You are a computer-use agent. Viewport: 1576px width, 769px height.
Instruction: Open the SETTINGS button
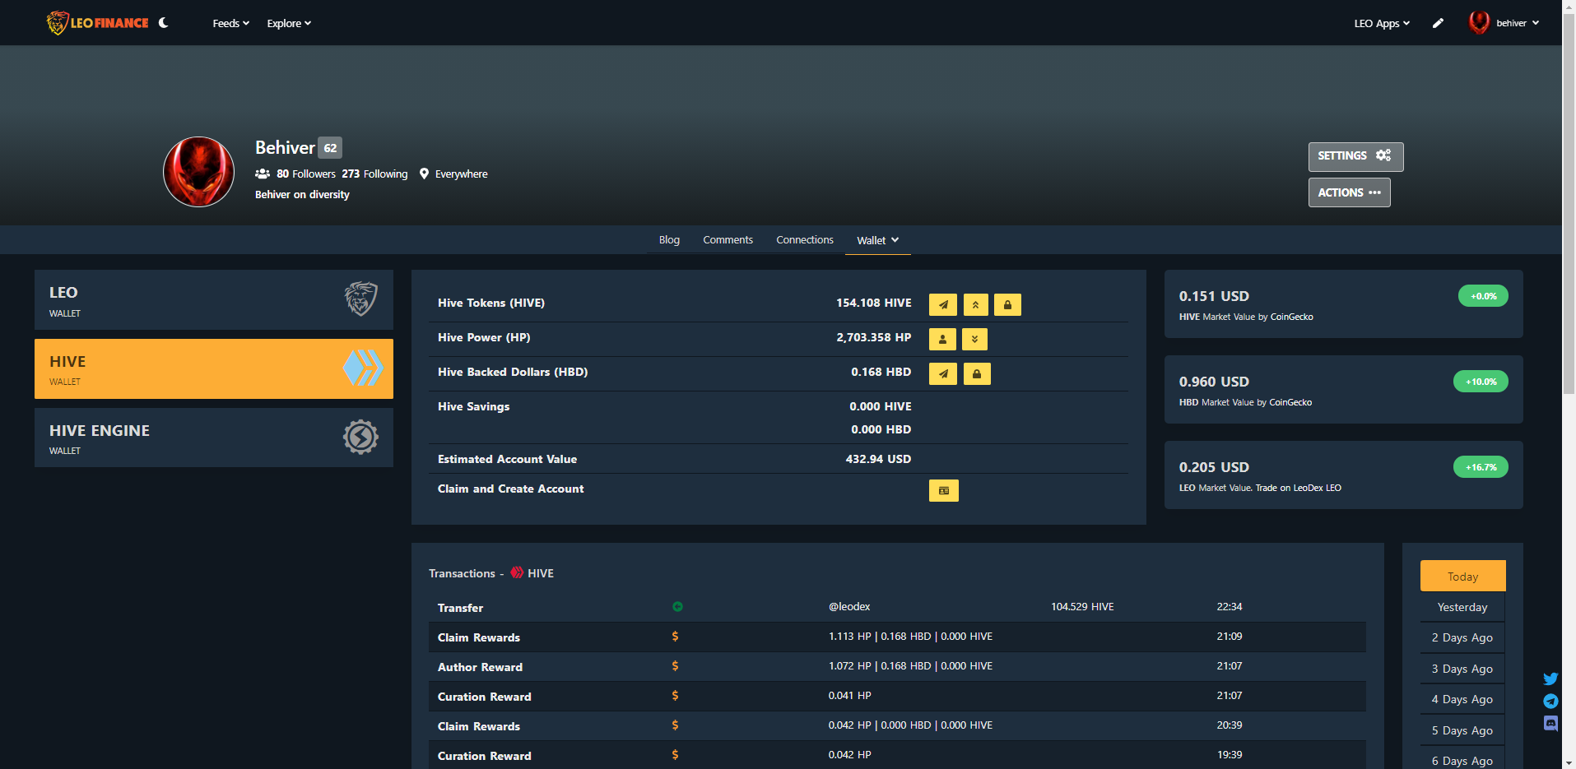click(1355, 156)
